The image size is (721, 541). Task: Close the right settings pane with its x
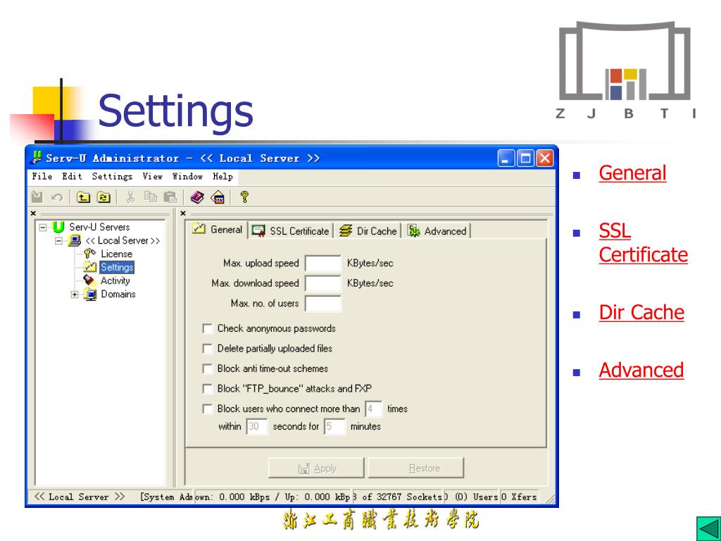tap(183, 213)
